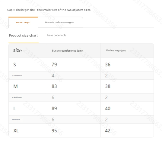
Task: Open the base code table tab
Action: point(57,35)
